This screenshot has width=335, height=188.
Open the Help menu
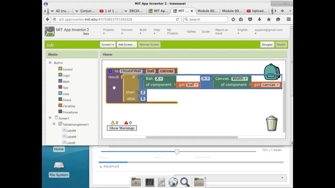tap(157, 31)
